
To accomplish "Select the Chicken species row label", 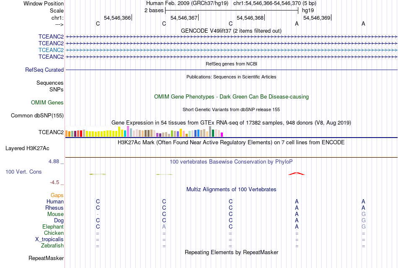I will 54,233.
